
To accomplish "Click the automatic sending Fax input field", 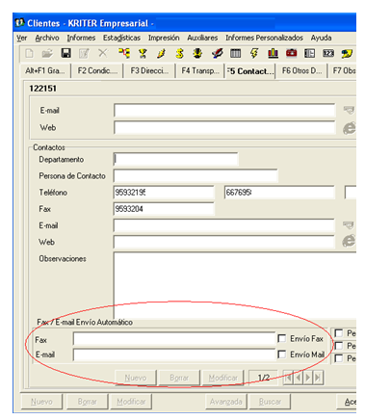I will pyautogui.click(x=174, y=339).
